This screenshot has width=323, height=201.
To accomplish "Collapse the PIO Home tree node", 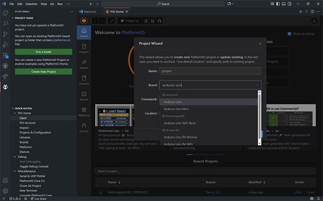I will pos(15,113).
